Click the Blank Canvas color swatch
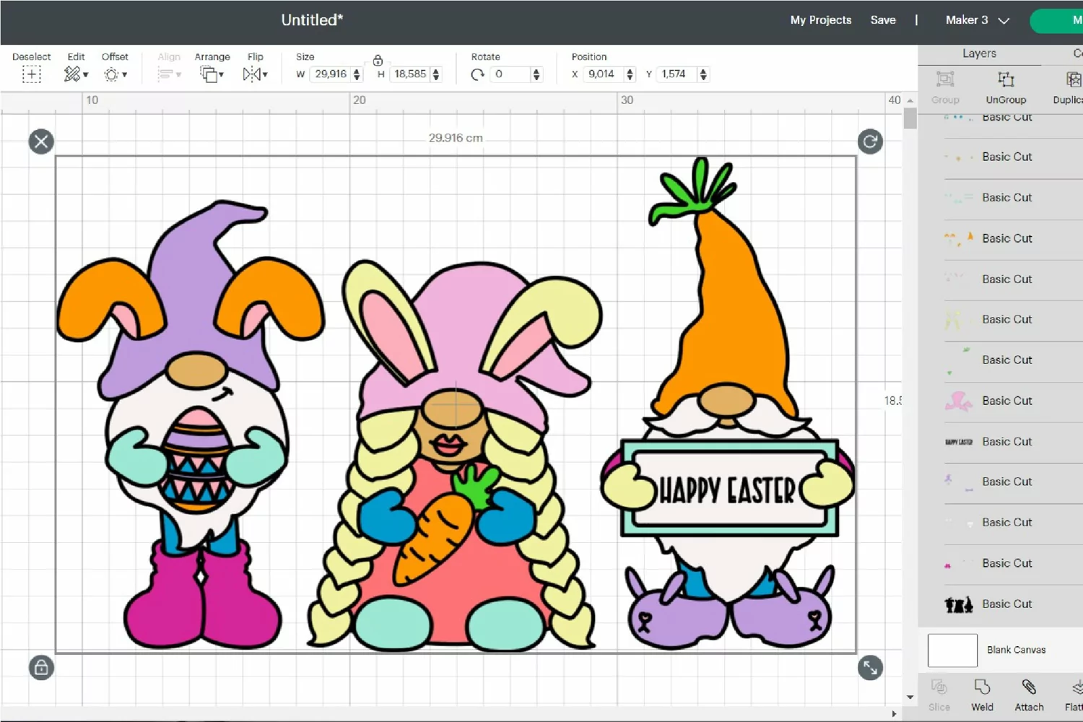Image resolution: width=1083 pixels, height=722 pixels. point(952,650)
